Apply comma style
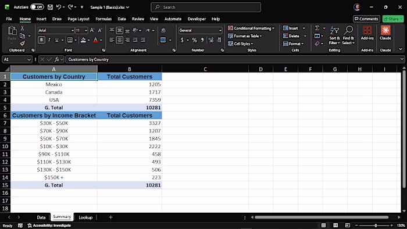Viewport: 407px width, 229px height. point(202,40)
